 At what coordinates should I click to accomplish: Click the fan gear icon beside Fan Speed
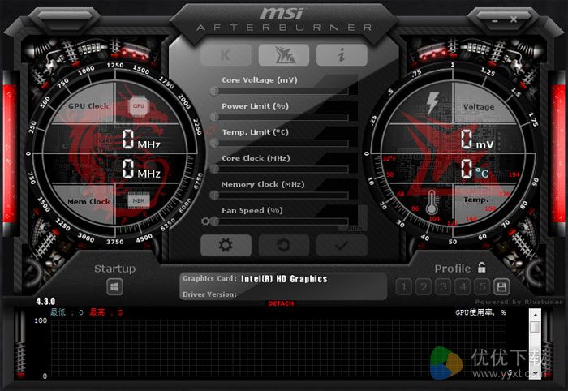[205, 221]
